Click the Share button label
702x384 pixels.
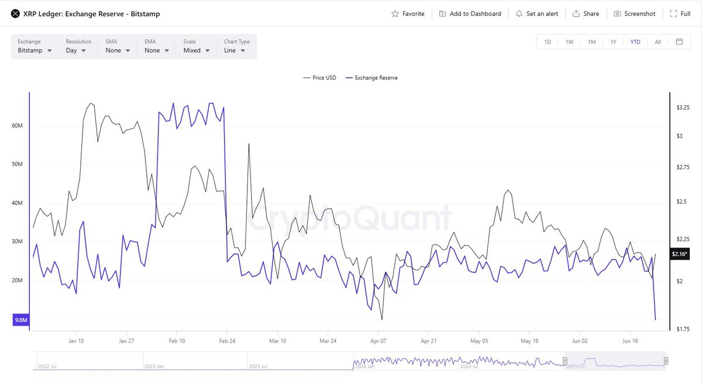tap(591, 13)
